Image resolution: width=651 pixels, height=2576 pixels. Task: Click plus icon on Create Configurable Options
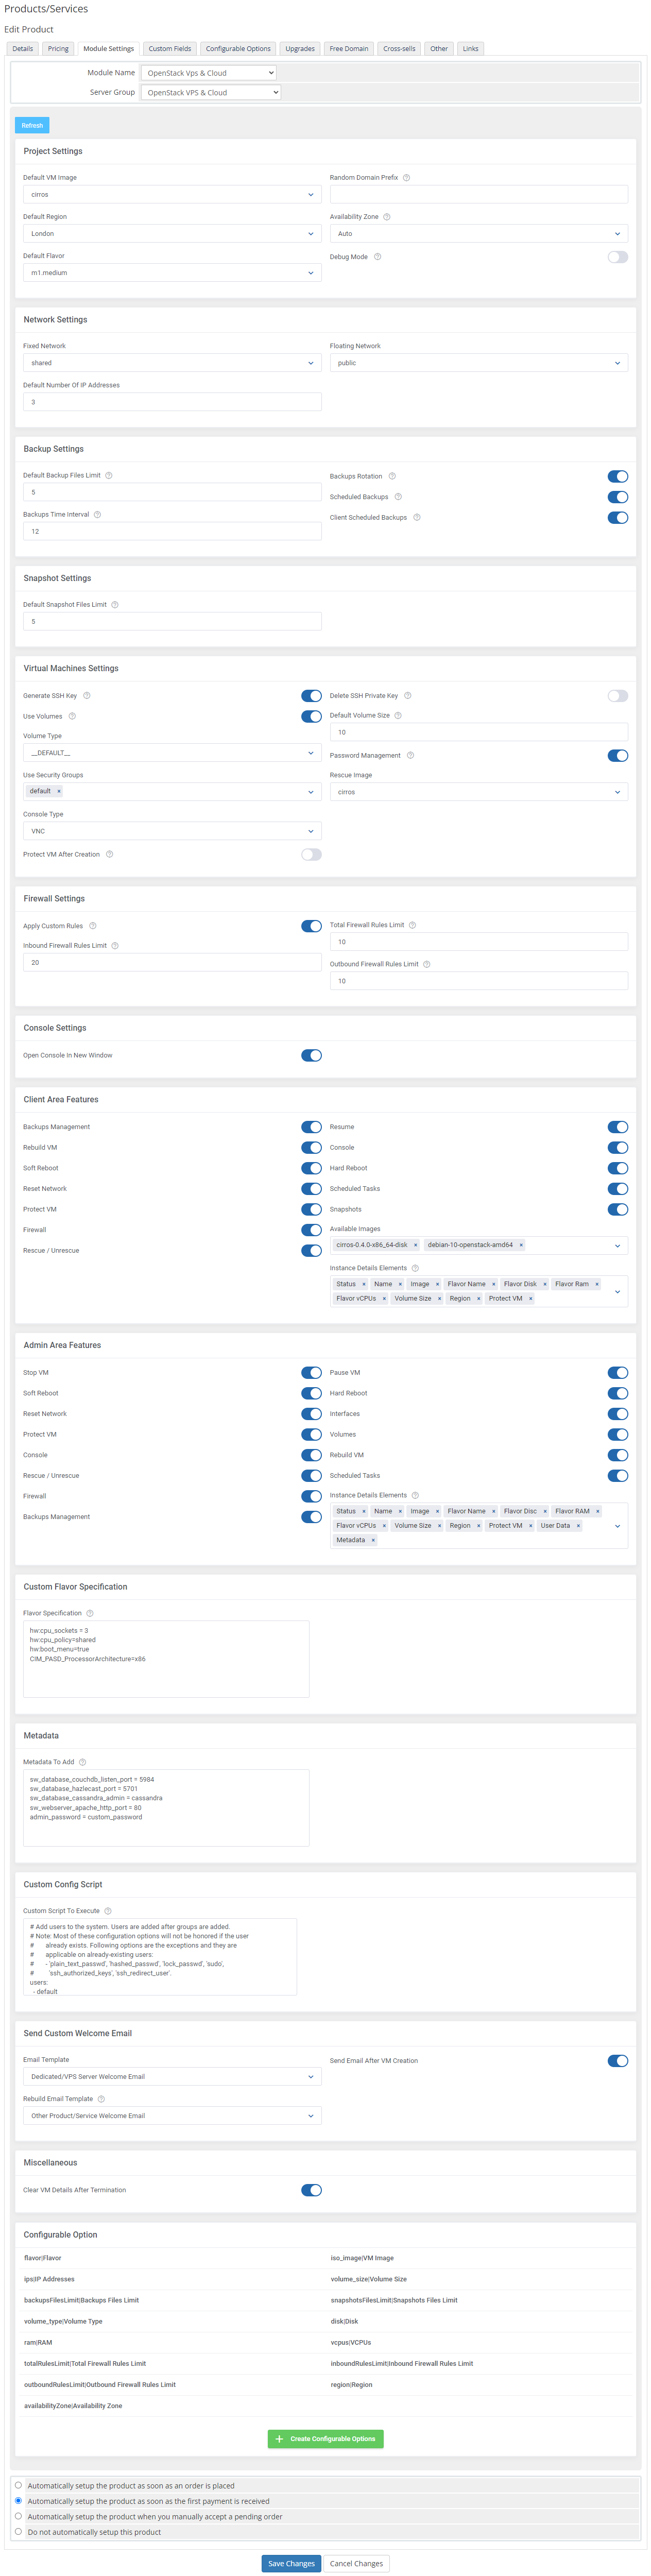(x=279, y=2439)
